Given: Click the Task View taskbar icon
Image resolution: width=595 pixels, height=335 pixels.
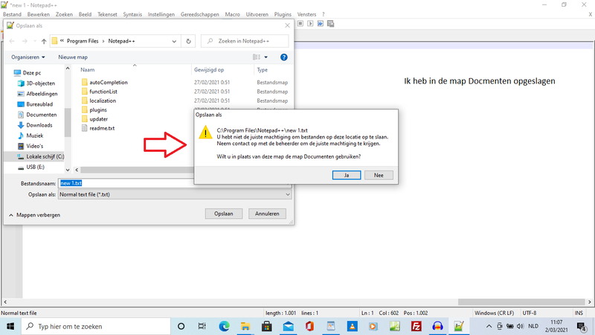Looking at the screenshot, I should point(202,326).
